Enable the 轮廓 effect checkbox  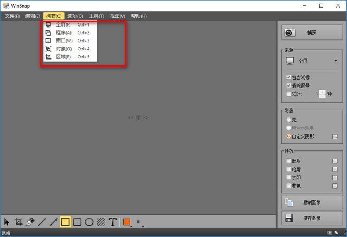coord(288,169)
